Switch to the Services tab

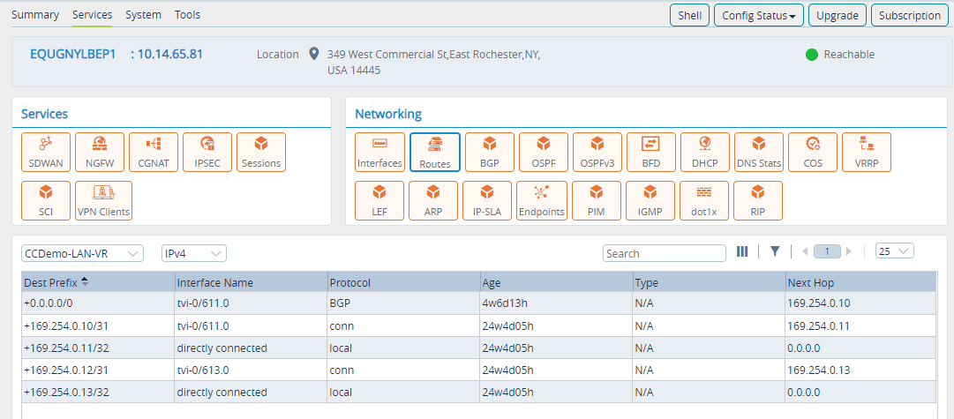click(93, 15)
